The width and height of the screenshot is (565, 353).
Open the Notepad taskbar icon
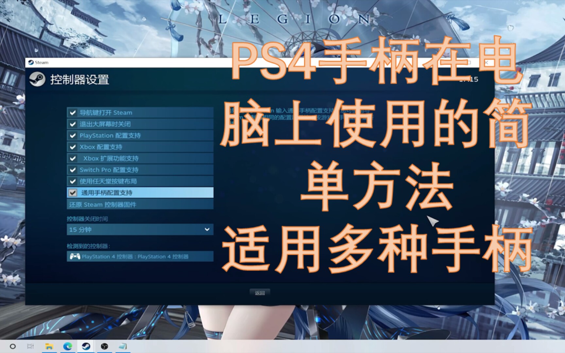click(123, 346)
